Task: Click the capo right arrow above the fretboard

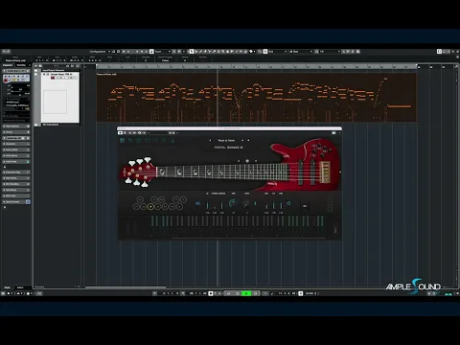Action: 256,161
